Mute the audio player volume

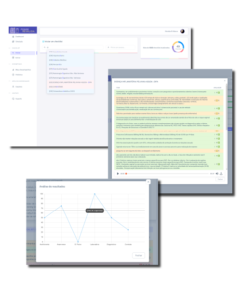(217, 174)
